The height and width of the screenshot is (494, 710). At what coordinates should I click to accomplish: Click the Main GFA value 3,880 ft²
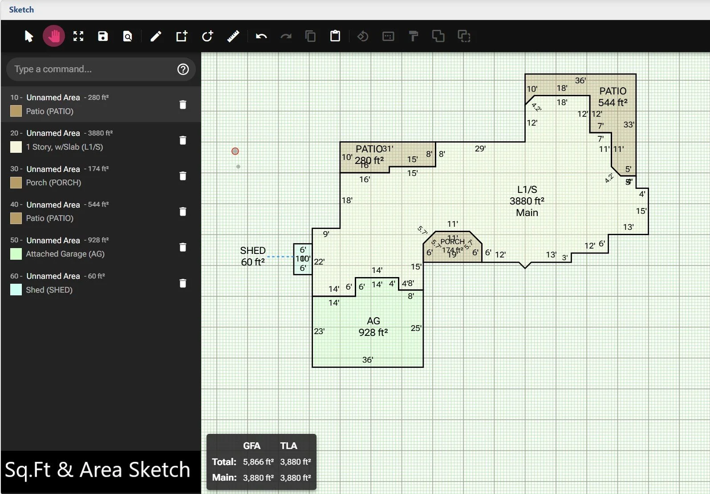point(258,478)
